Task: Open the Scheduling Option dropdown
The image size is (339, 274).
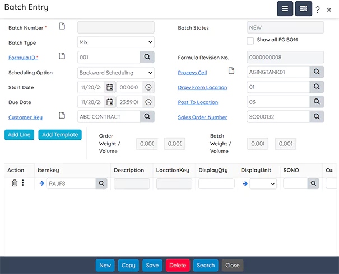Action: (x=115, y=72)
